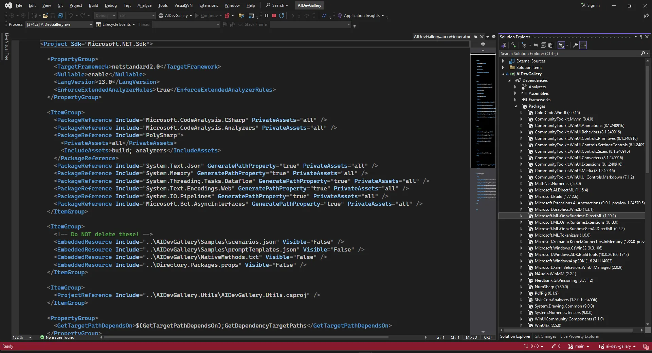Switch to Live Property Explorer tab
This screenshot has height=353, width=652.
[x=580, y=337]
